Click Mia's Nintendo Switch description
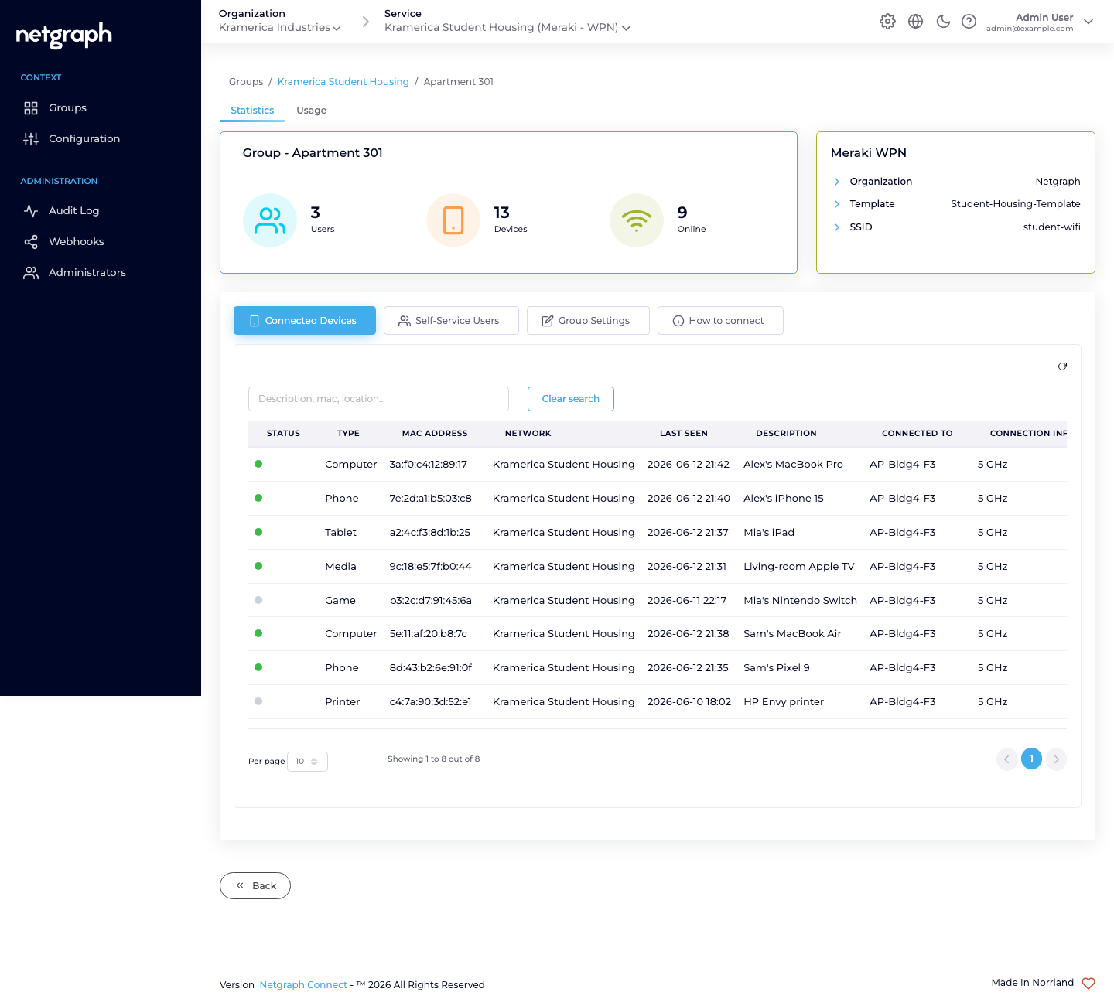Image resolution: width=1114 pixels, height=999 pixels. pos(800,601)
